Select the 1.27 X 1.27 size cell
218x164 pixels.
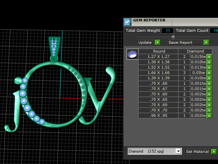[x=159, y=56]
